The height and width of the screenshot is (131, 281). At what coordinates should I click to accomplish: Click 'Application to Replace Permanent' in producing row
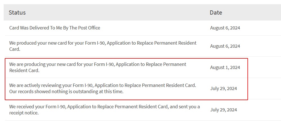click(151, 64)
